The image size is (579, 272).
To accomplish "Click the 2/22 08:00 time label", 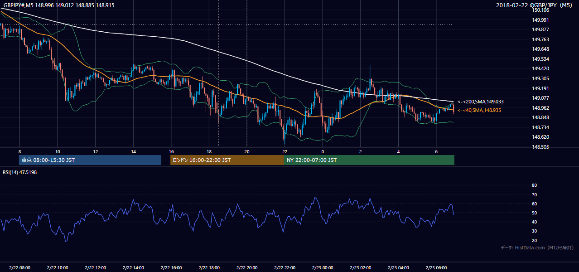I will (19, 268).
